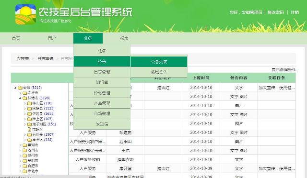This screenshot has height=178, width=307.
Task: Choose 新增公告 from the submenu
Action: pyautogui.click(x=159, y=72)
